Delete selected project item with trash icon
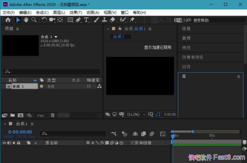The height and width of the screenshot is (163, 247). pos(53,115)
